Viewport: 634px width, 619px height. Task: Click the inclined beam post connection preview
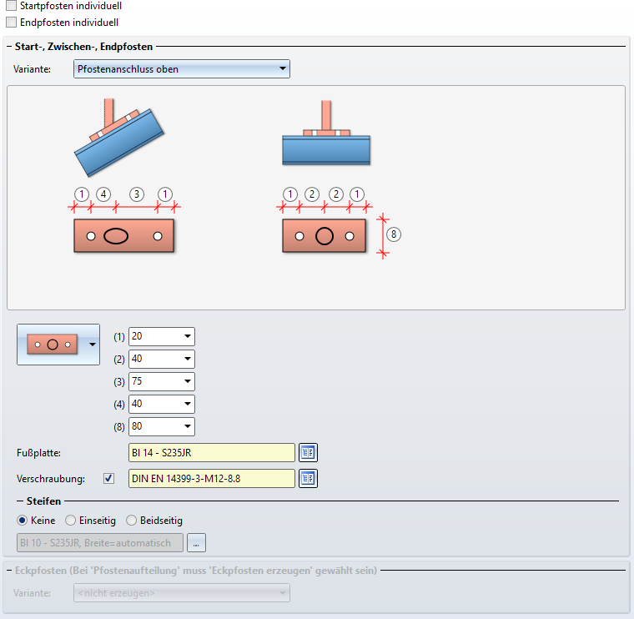tap(119, 138)
